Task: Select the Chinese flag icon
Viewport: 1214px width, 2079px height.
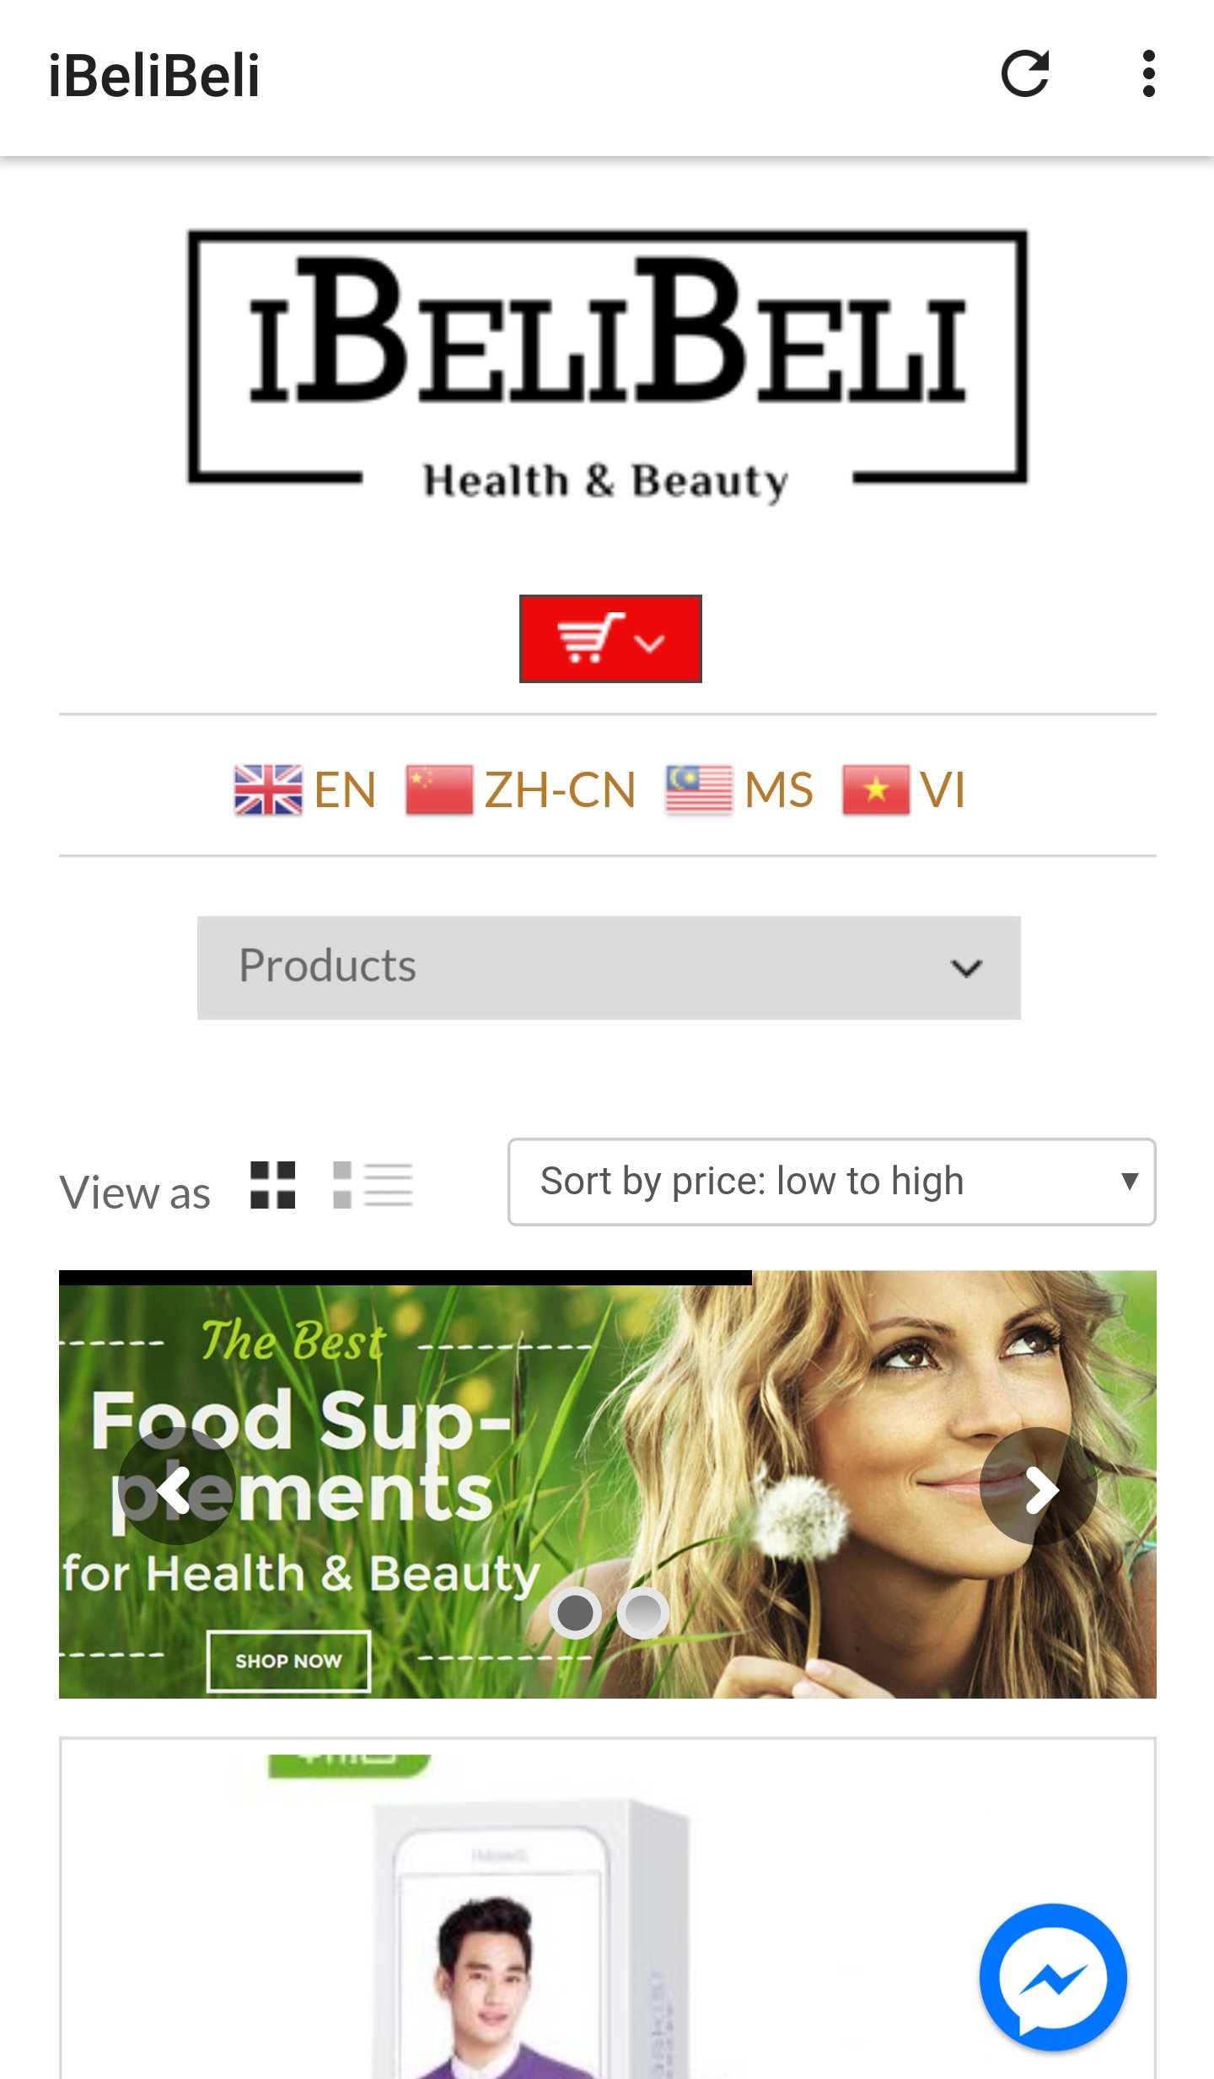Action: tap(439, 790)
